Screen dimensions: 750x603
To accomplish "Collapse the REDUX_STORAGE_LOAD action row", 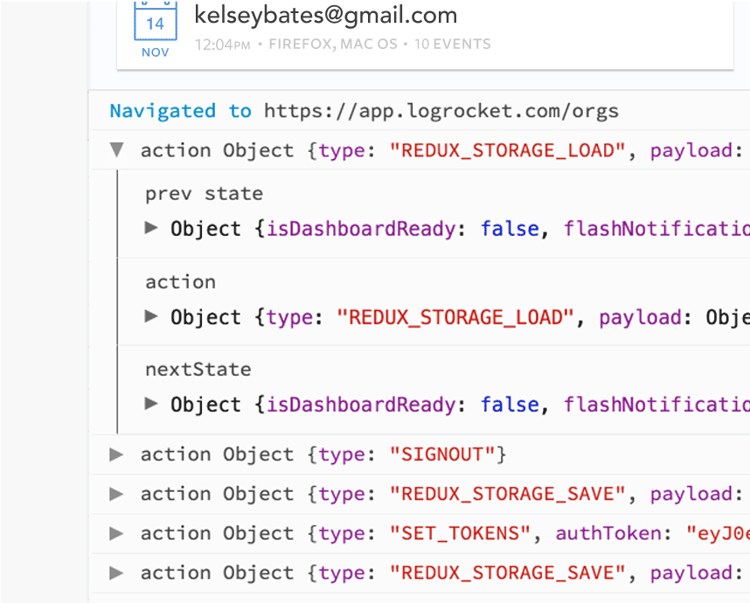I will (x=117, y=149).
